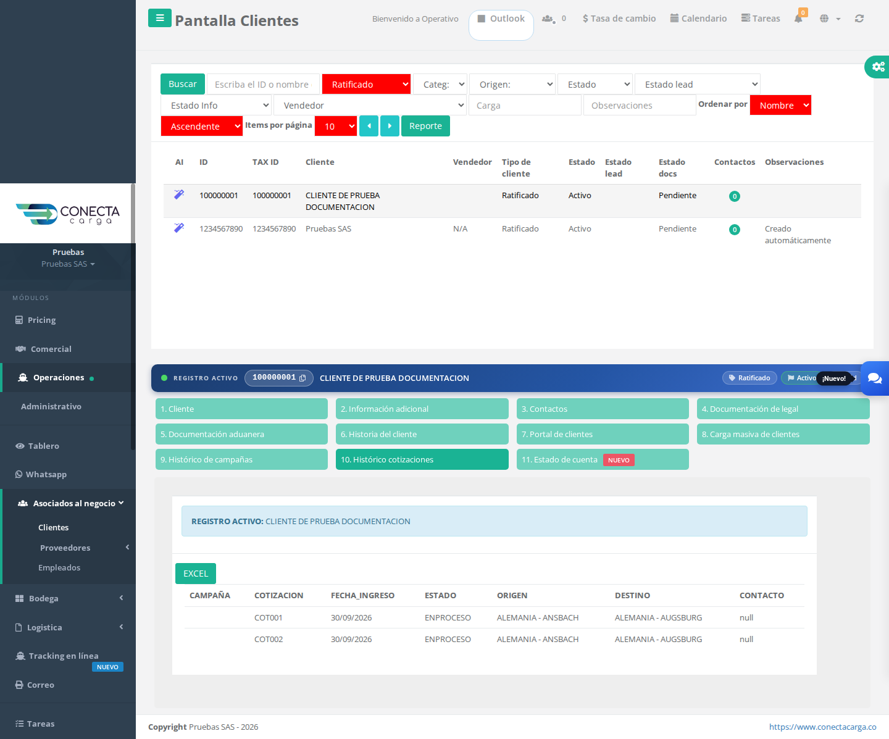Select the 4. Documentación de legal tab
This screenshot has height=739, width=889.
pyautogui.click(x=783, y=409)
